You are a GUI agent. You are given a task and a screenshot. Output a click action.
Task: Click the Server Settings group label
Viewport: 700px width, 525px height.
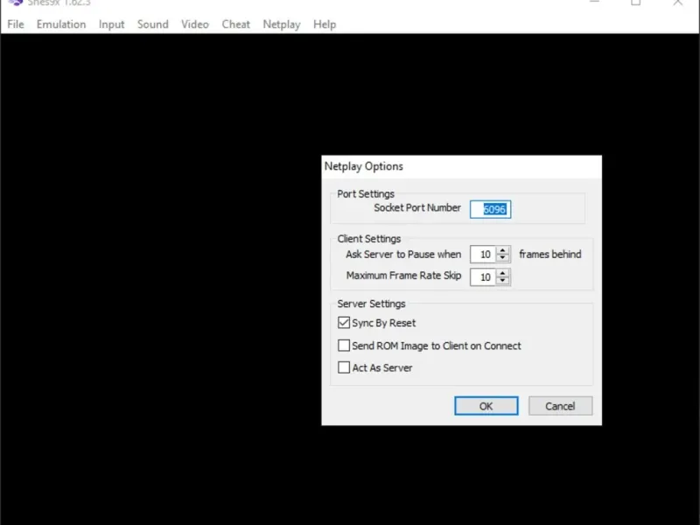click(371, 304)
